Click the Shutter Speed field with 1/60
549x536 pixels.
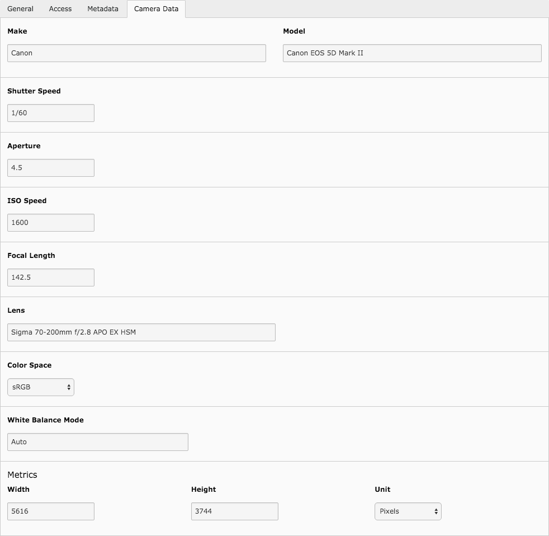50,112
